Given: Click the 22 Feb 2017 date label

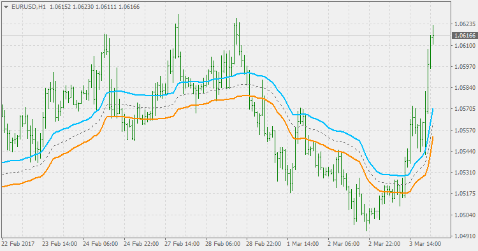Looking at the screenshot, I should pyautogui.click(x=18, y=244).
